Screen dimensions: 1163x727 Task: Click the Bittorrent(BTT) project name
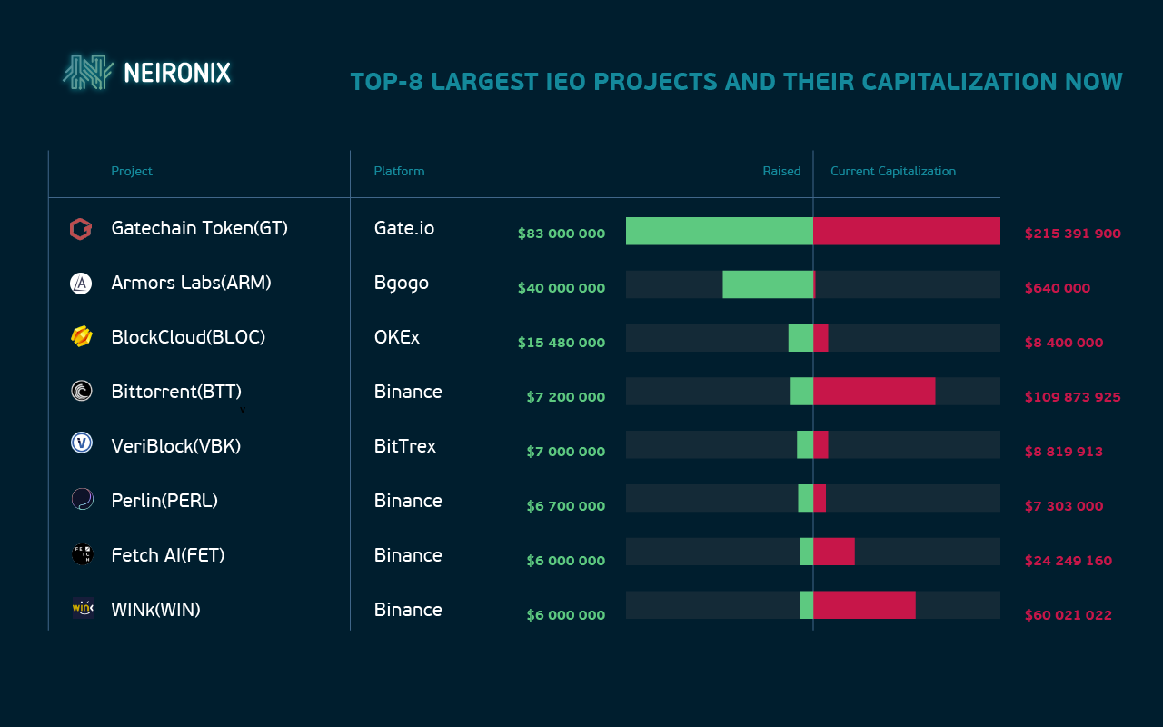click(x=176, y=392)
